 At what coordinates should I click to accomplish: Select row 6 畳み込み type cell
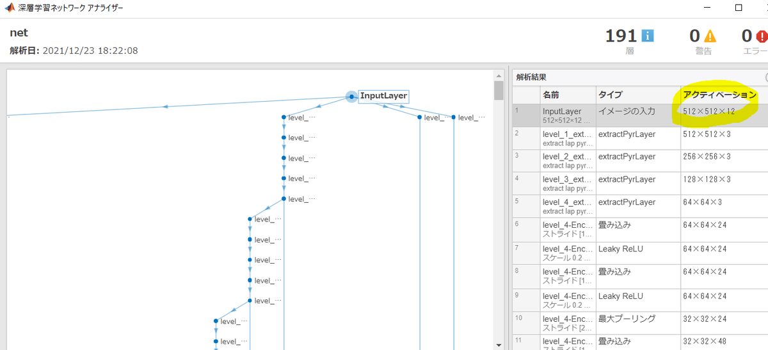coord(638,230)
